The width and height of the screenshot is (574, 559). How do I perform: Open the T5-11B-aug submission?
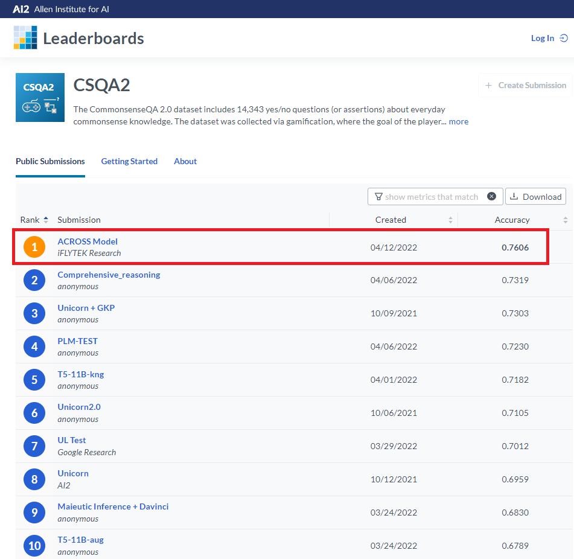tap(80, 540)
